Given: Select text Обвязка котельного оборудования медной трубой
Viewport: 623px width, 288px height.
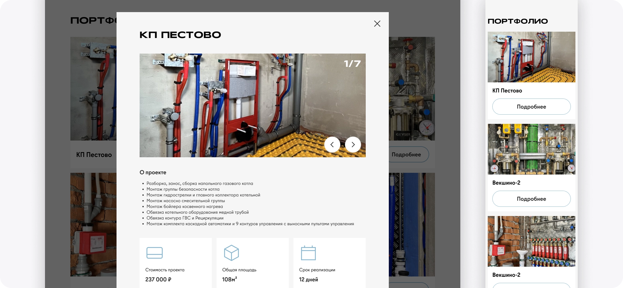Looking at the screenshot, I should point(198,212).
